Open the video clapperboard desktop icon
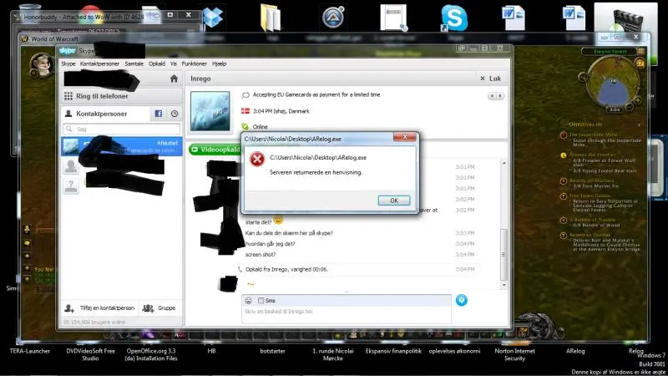Image resolution: width=668 pixels, height=376 pixels. pyautogui.click(x=625, y=19)
